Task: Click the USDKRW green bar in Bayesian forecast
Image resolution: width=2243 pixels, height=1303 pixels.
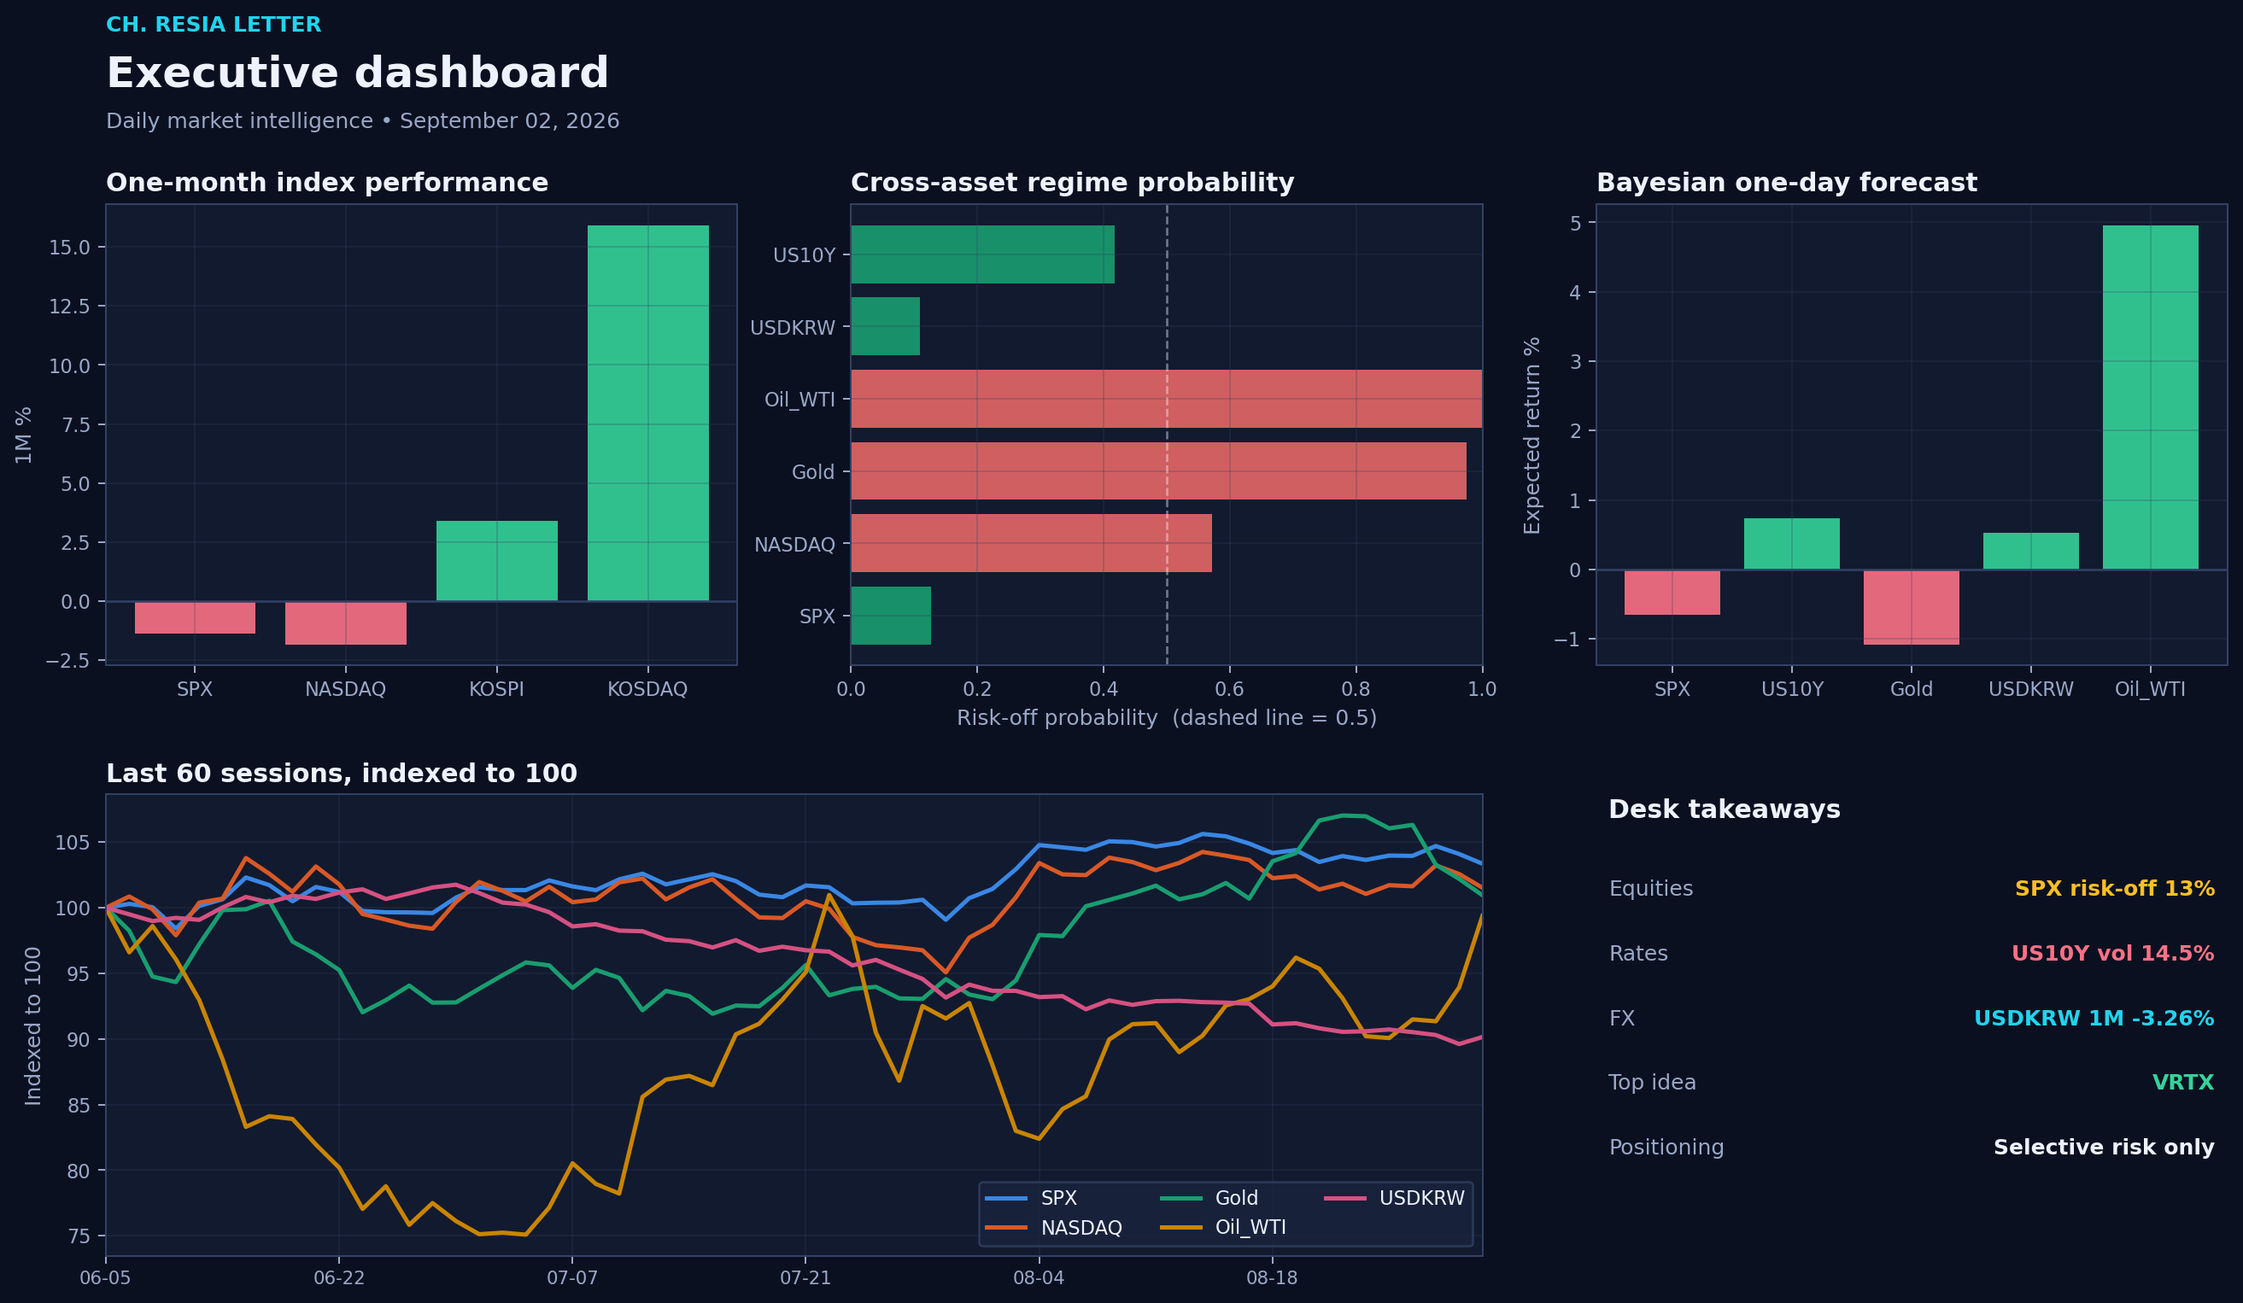Action: tap(2031, 551)
